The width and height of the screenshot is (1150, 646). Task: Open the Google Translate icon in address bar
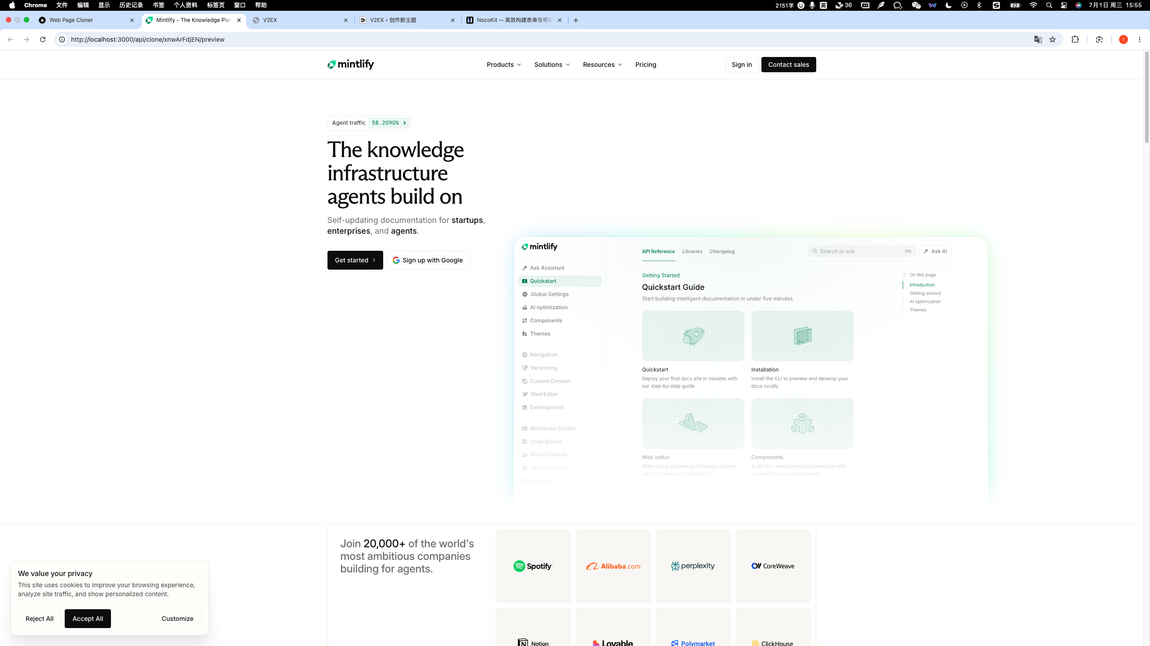[1038, 39]
